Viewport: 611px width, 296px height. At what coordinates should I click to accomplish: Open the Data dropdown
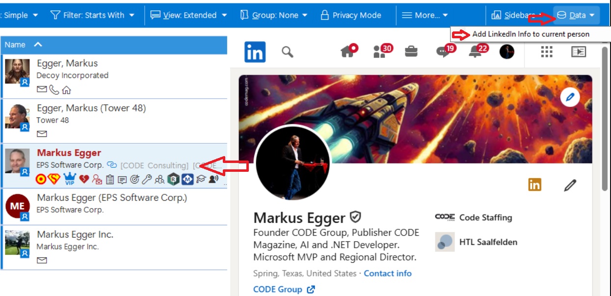[x=576, y=15]
